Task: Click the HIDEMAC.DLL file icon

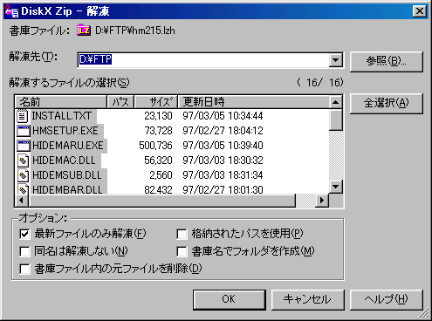Action: tap(23, 160)
